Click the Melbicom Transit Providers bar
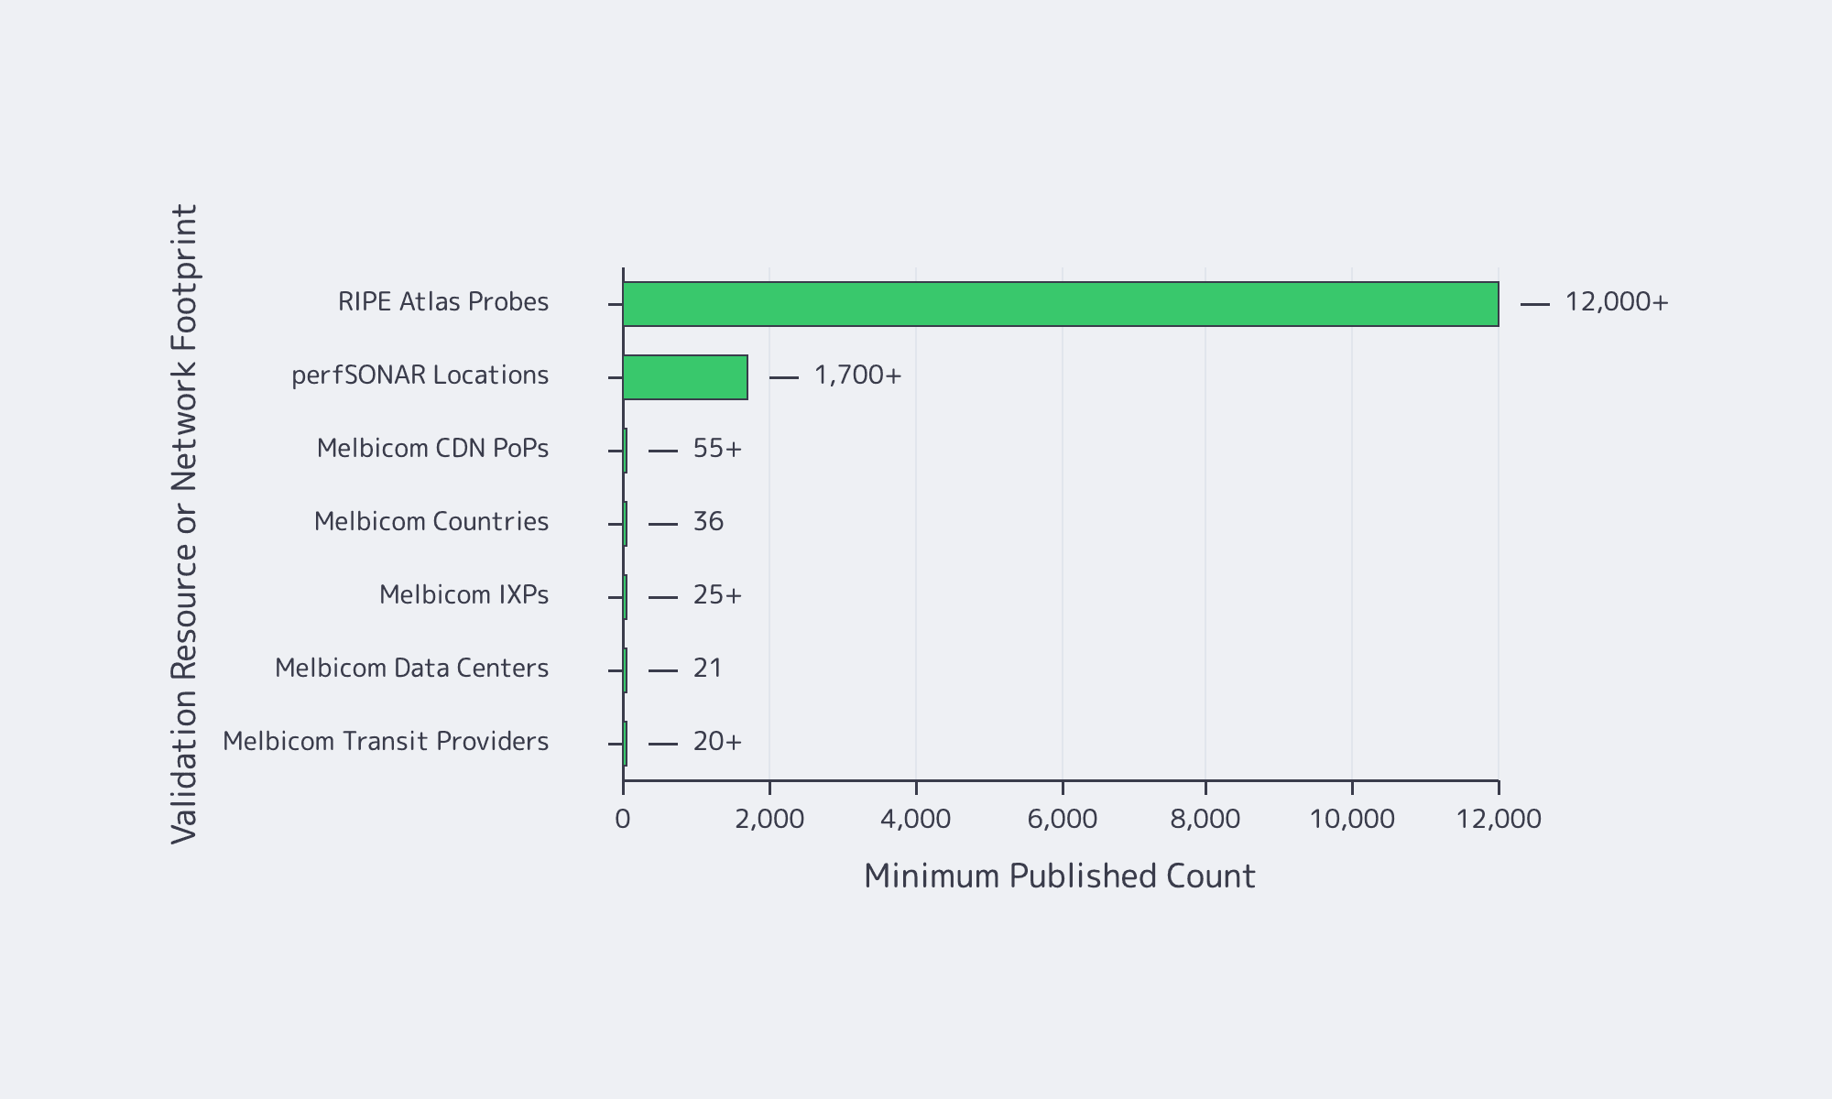Viewport: 1832px width, 1099px height. [x=626, y=741]
